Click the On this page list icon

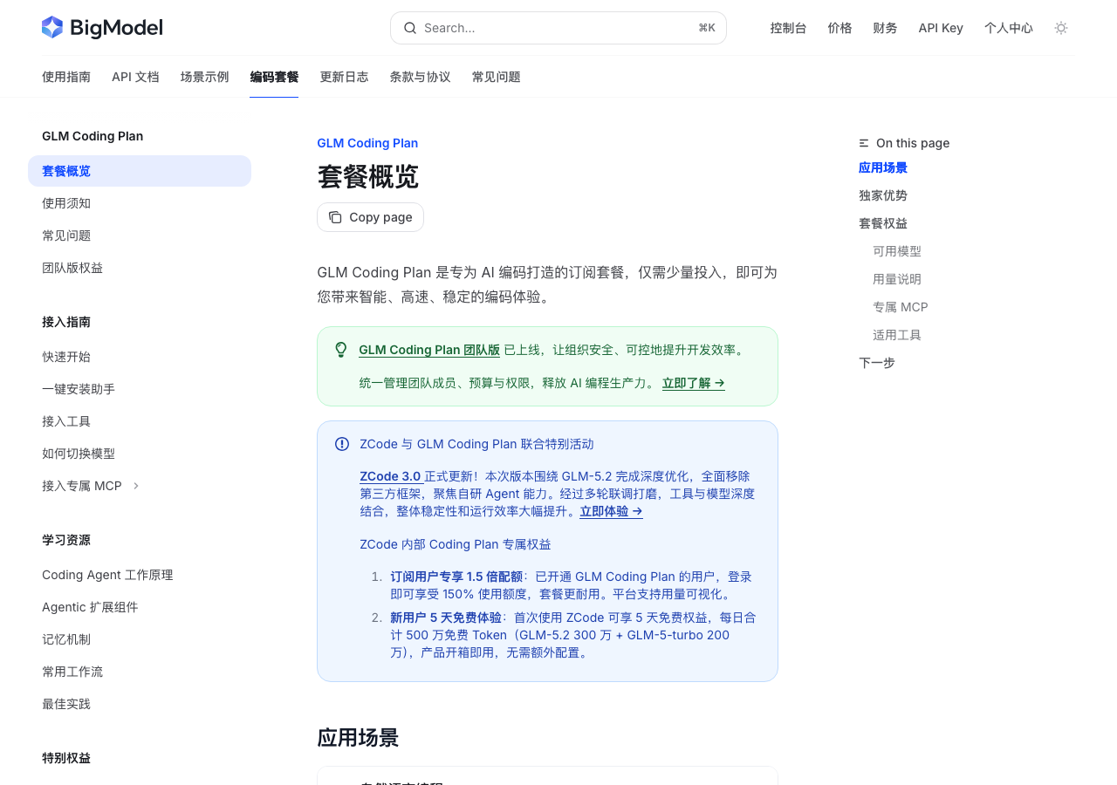[864, 143]
